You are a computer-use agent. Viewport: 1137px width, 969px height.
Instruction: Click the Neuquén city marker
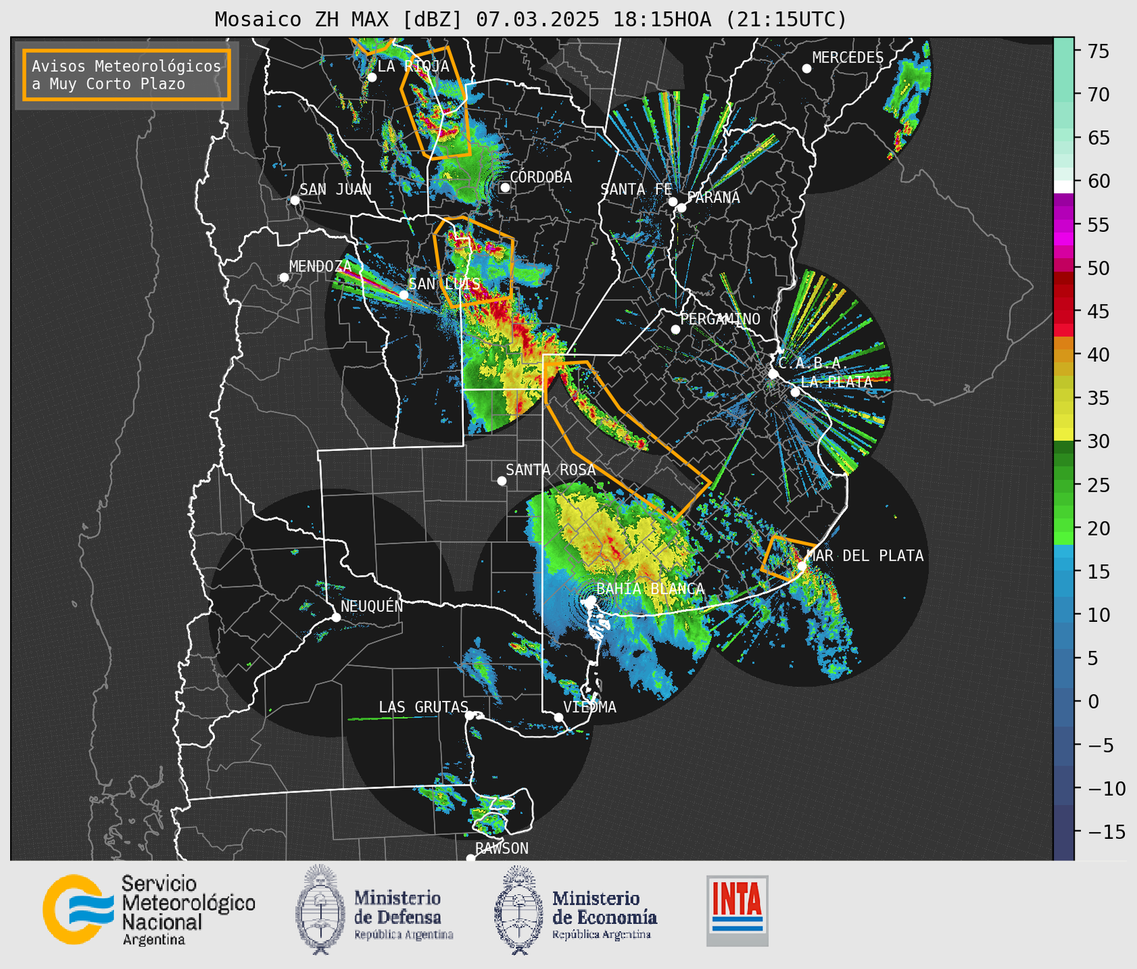click(x=336, y=617)
